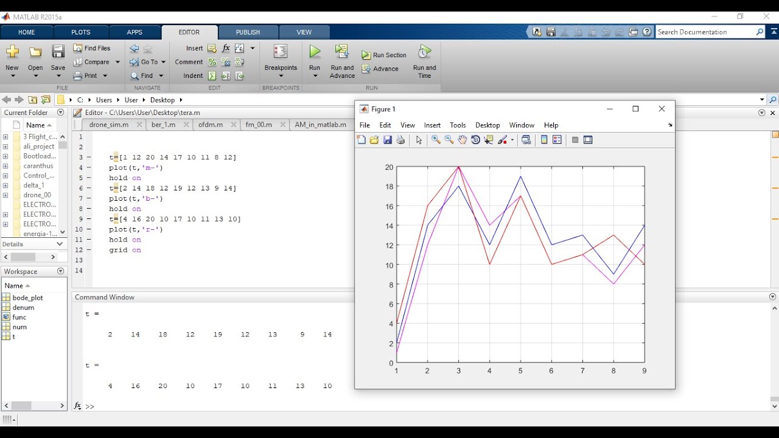Open the drone_sim.m editor tab

point(109,125)
